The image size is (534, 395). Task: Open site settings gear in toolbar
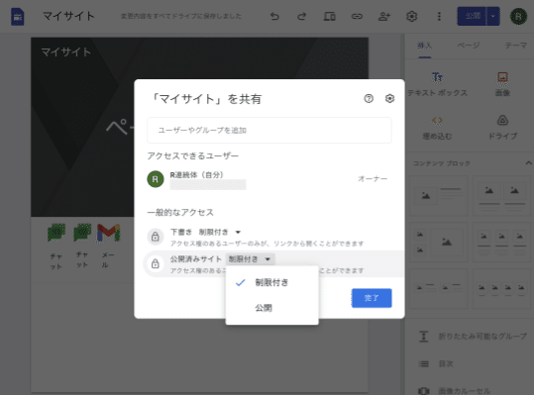pos(412,16)
